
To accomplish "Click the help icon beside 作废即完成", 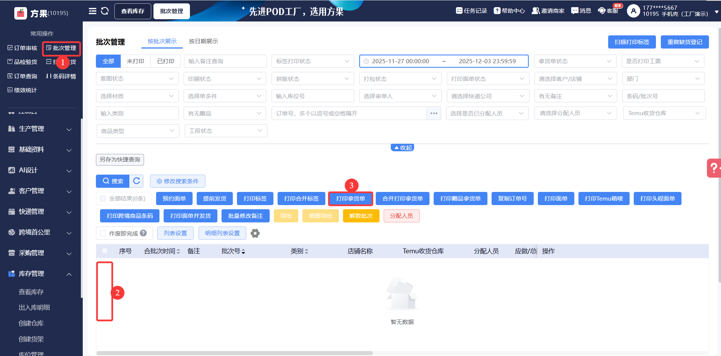I will click(x=143, y=233).
